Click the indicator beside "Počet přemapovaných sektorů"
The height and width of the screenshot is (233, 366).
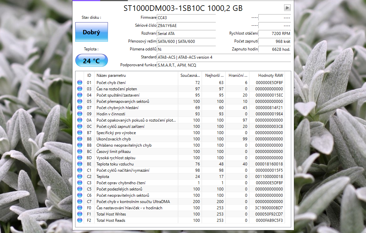[80, 101]
